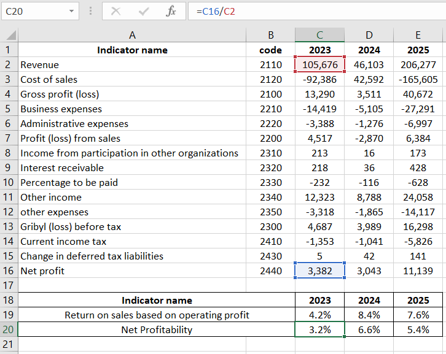The width and height of the screenshot is (446, 354).
Task: Click cell with value 8.4%
Action: click(369, 315)
